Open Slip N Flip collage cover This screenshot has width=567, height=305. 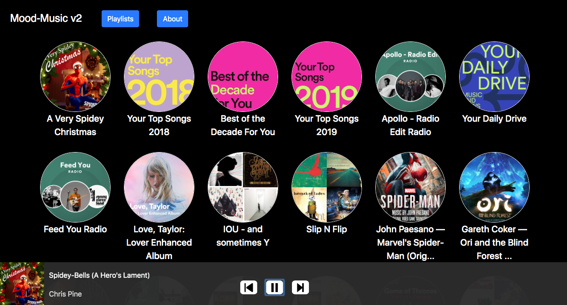click(x=327, y=187)
